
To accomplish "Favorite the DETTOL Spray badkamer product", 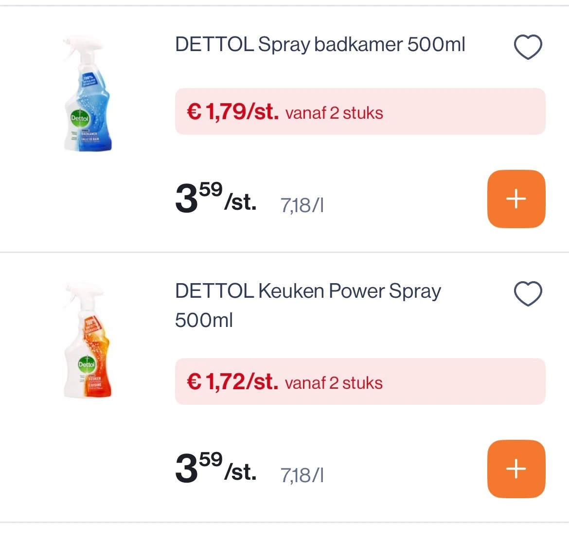I will [x=528, y=47].
